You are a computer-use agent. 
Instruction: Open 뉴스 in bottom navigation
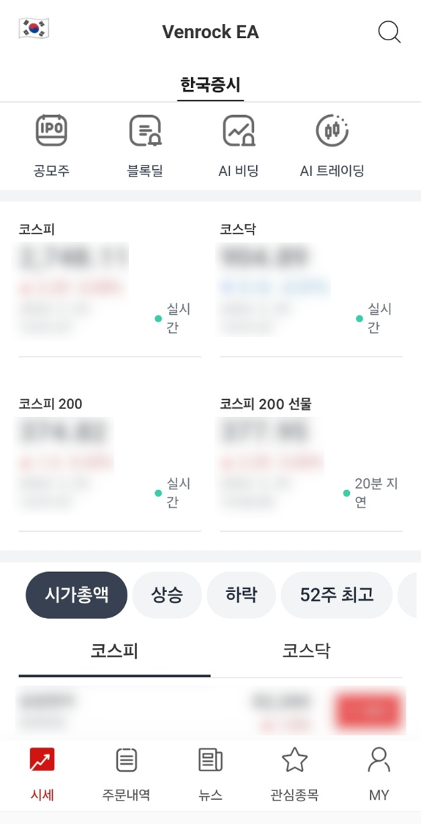(210, 760)
